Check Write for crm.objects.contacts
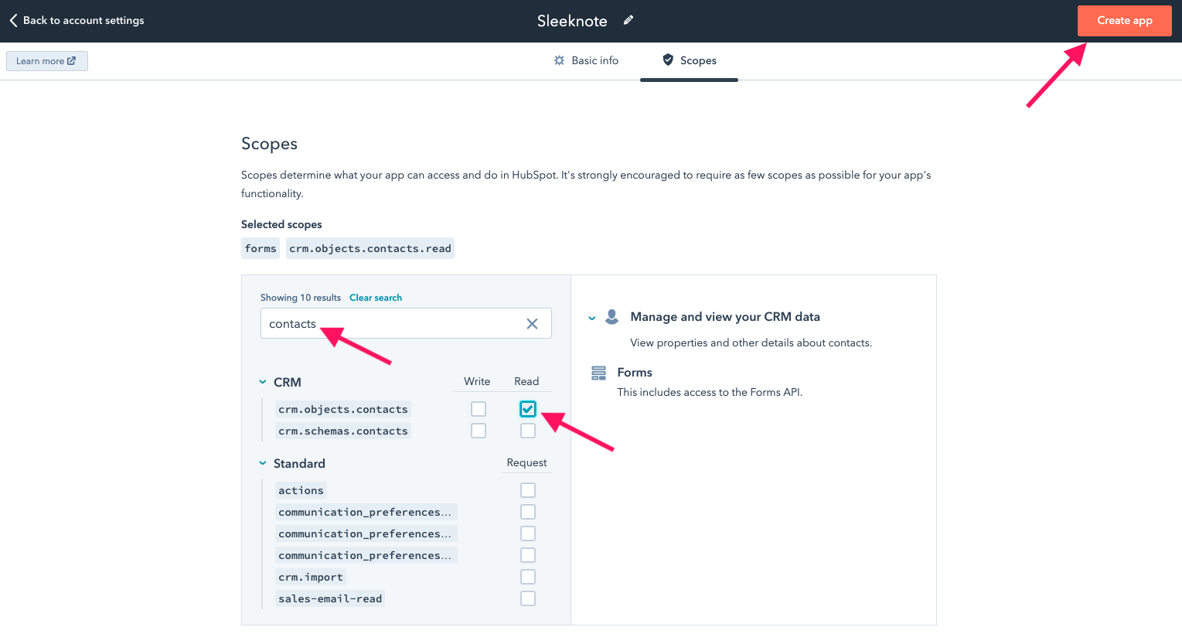1182x634 pixels. click(x=479, y=409)
